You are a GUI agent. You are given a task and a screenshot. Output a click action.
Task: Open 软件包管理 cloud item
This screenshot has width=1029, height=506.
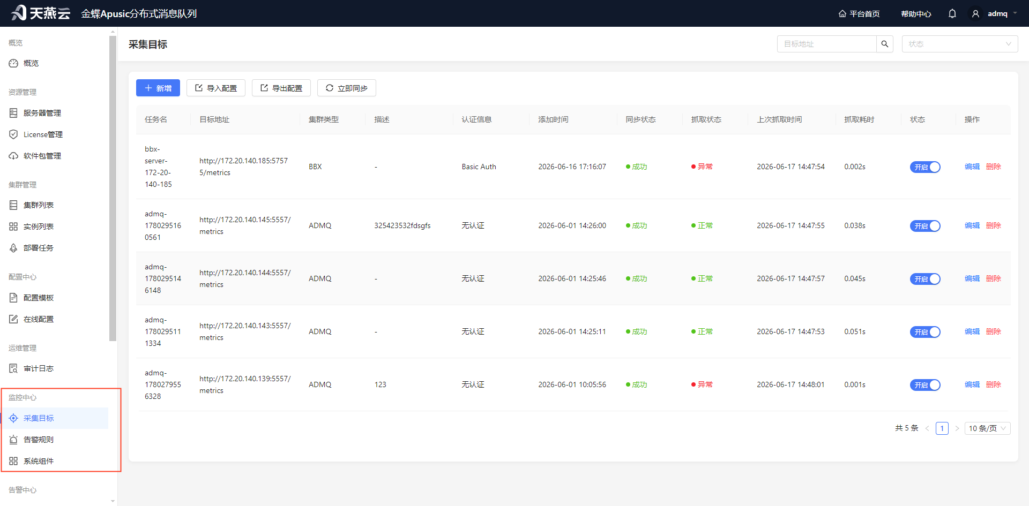(x=42, y=156)
